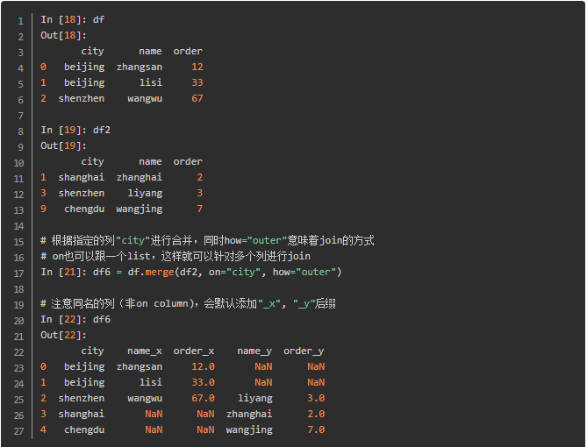Click 'df6 =' assignment in In [21]
This screenshot has width=587, height=447.
pyautogui.click(x=107, y=272)
